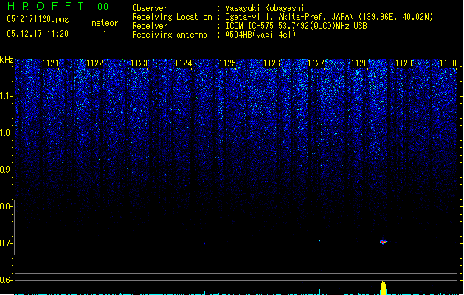Screen dimensions: 464x295
Task: Click the 1125 time marker
Action: coord(227,63)
